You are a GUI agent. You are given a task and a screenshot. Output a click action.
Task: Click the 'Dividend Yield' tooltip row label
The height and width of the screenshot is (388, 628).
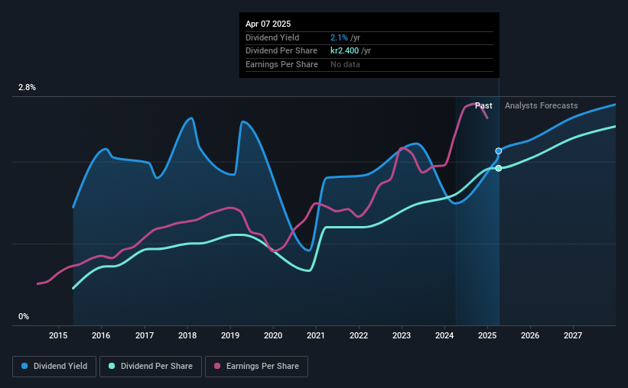click(x=272, y=37)
